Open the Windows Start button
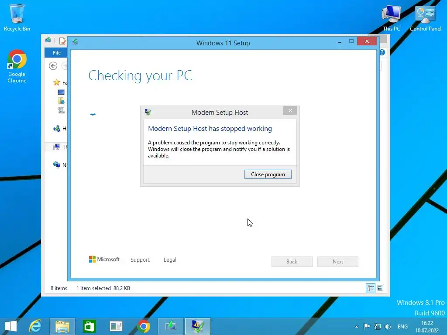Viewport: 447px width, 335px height. coord(11,326)
